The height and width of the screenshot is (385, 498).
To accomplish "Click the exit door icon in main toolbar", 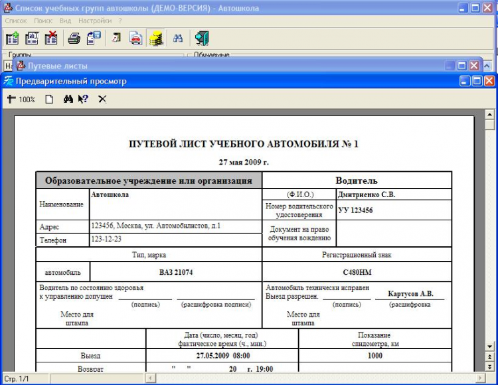I will pos(202,38).
